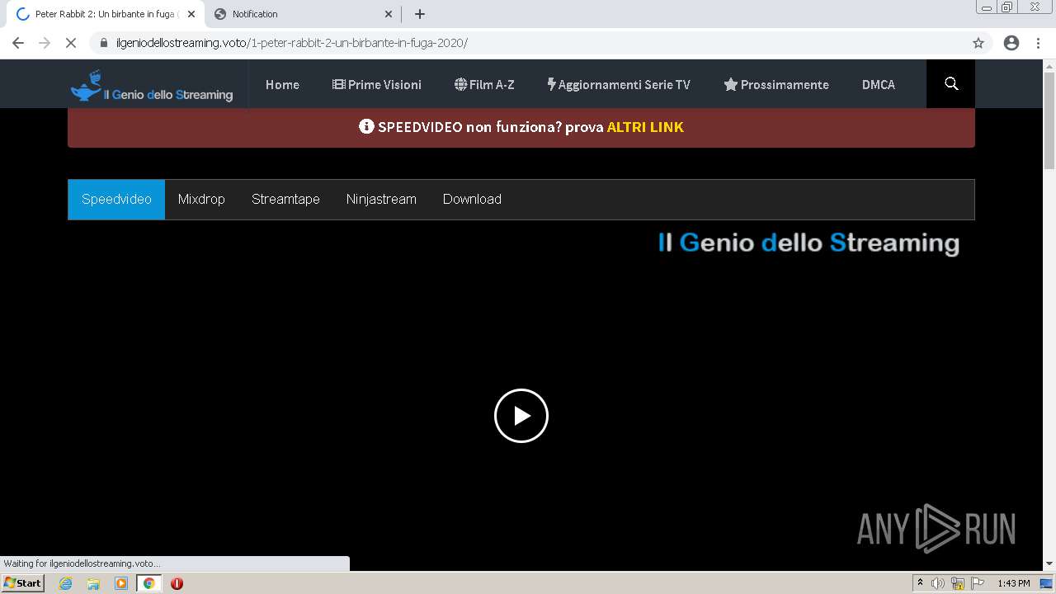Open the media player taskbar icon
Viewport: 1056px width, 594px height.
click(x=121, y=583)
